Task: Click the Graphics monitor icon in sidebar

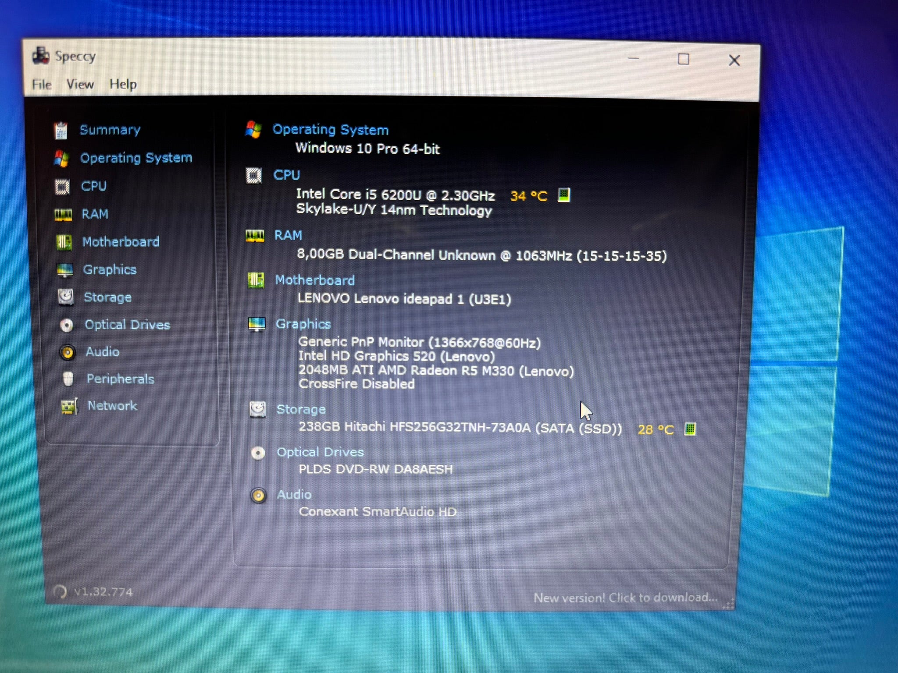Action: click(65, 270)
